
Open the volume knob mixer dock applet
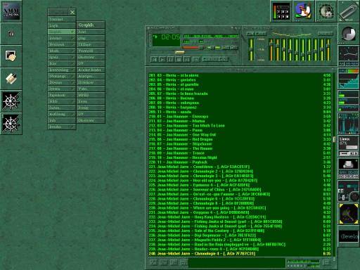[349, 191]
